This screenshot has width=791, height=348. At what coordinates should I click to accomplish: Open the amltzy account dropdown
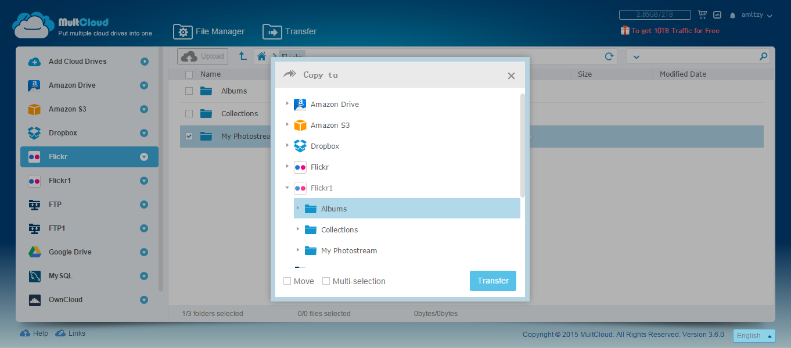[757, 15]
